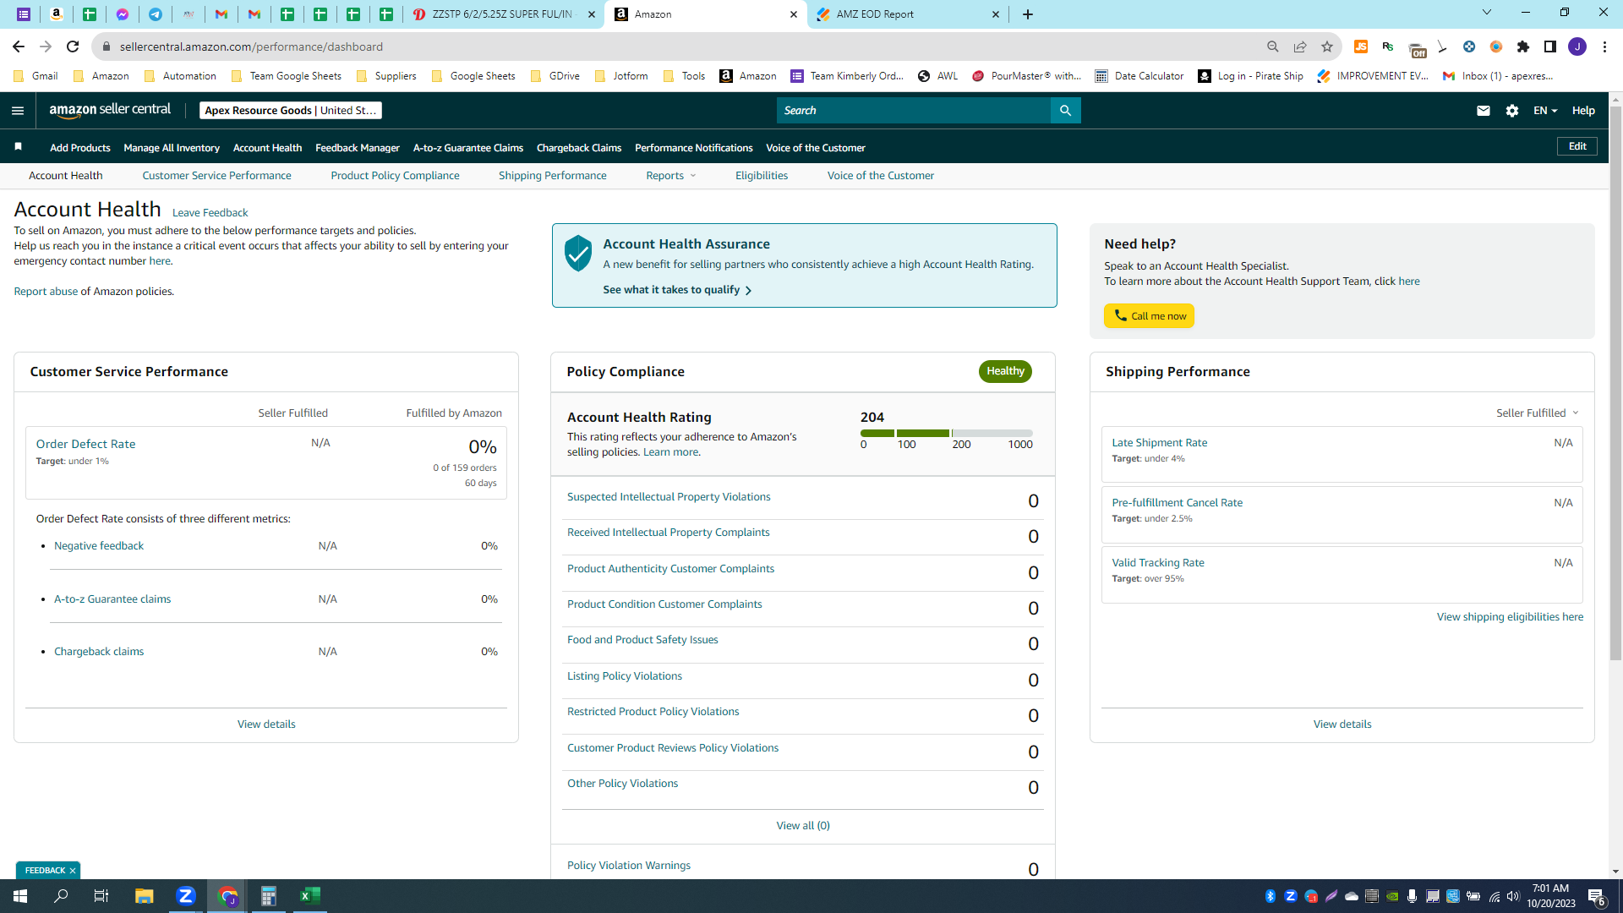Dismiss the FEEDBACK badge with its X
The height and width of the screenshot is (913, 1623).
point(73,871)
